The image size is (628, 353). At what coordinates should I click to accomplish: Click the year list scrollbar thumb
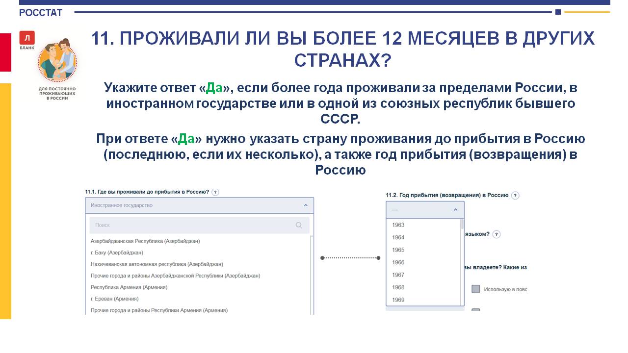462,224
